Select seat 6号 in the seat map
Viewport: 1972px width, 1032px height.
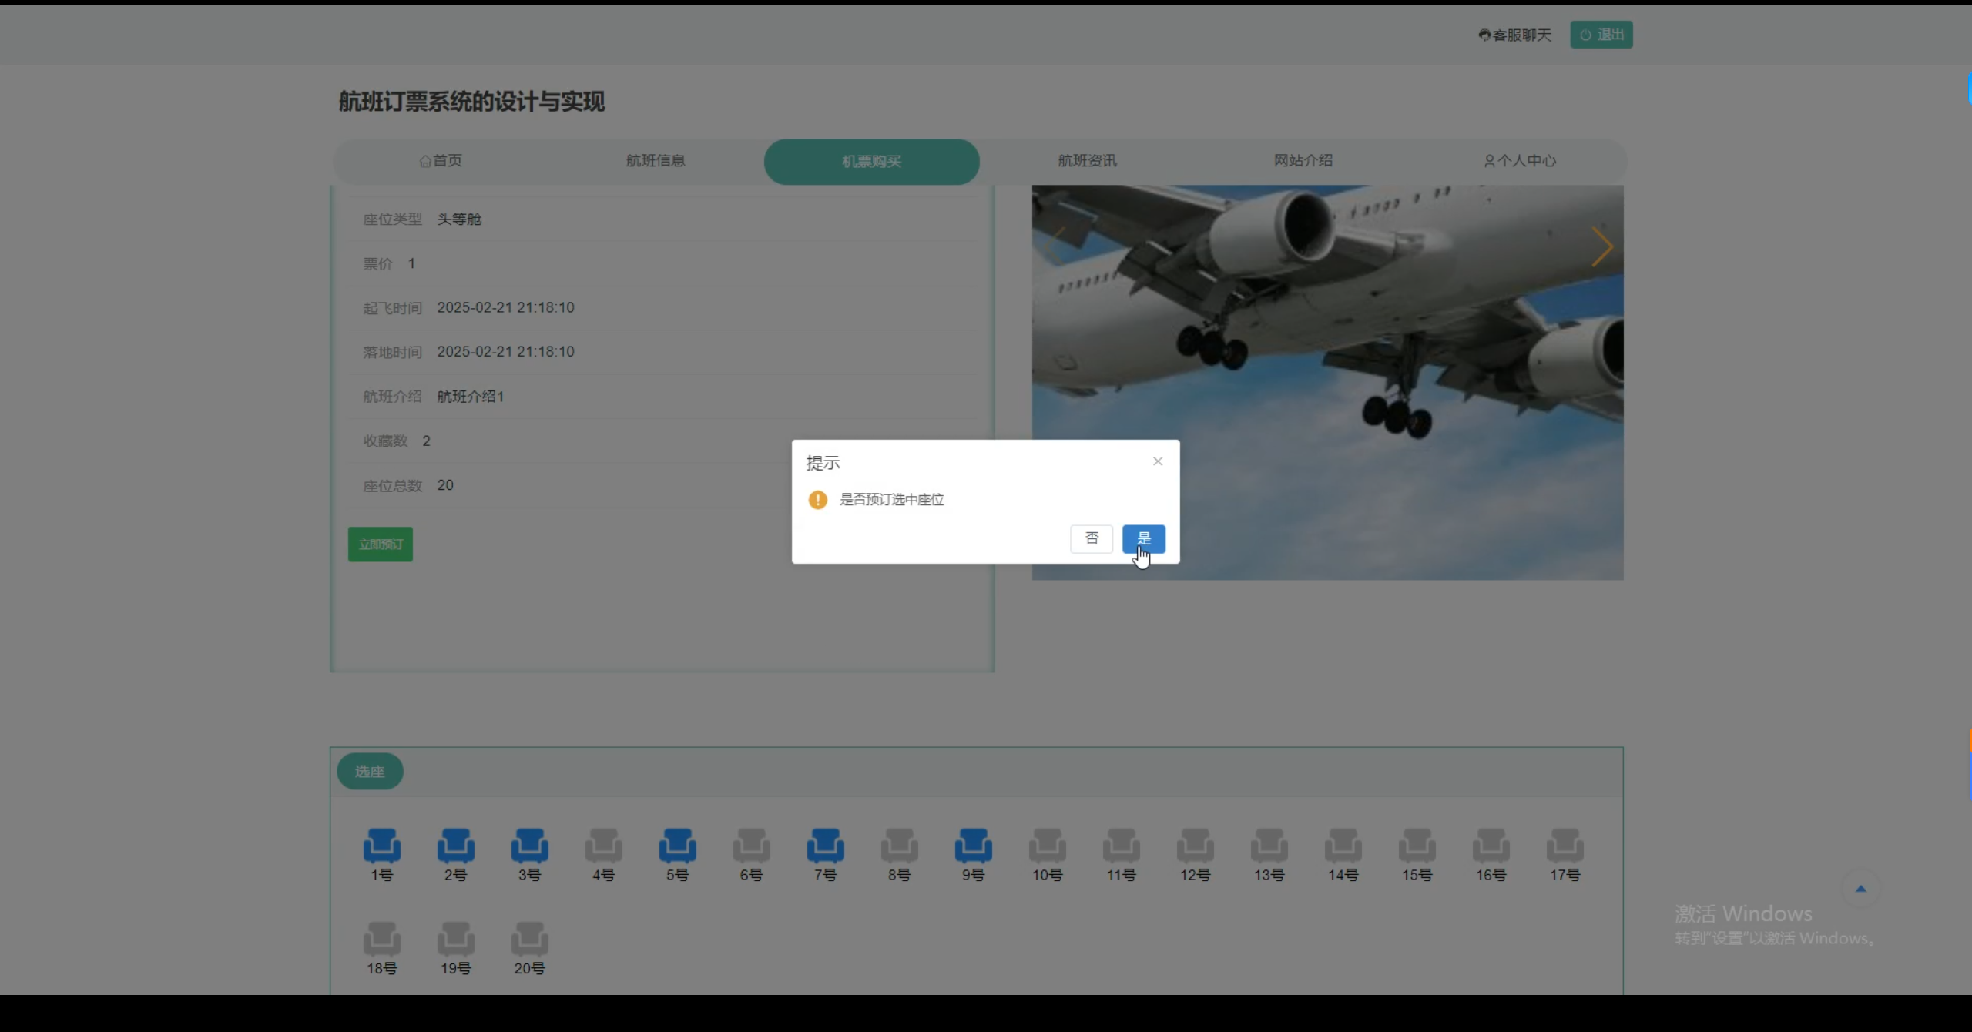point(751,847)
